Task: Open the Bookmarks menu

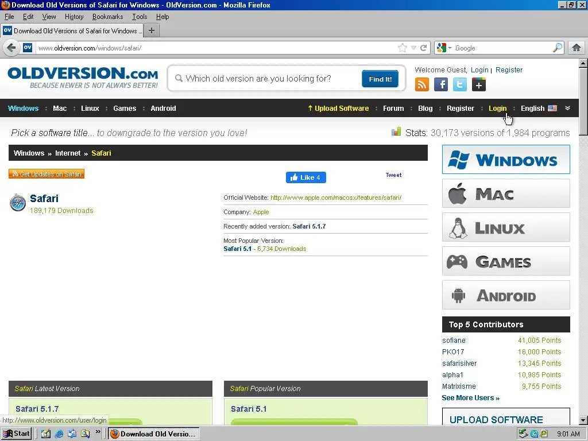Action: tap(107, 17)
